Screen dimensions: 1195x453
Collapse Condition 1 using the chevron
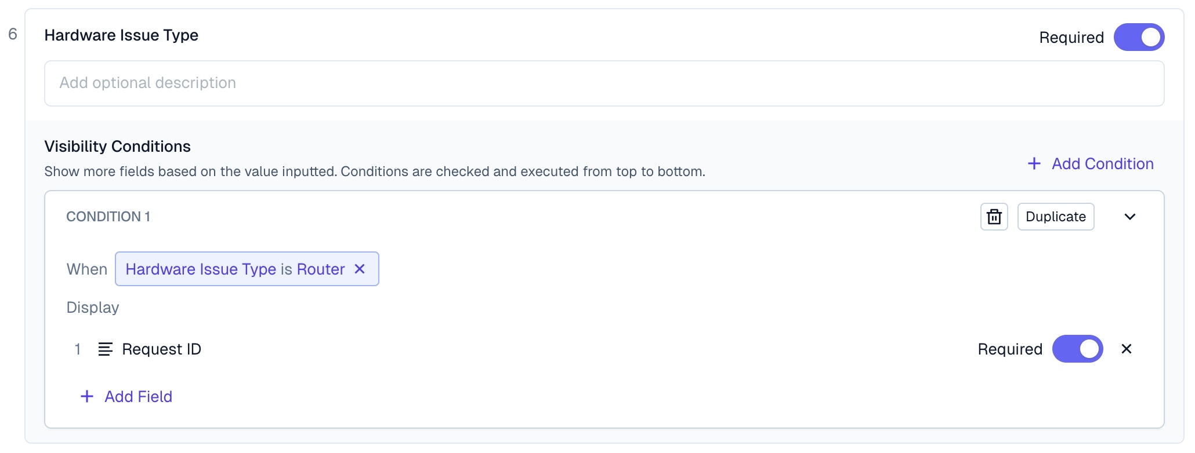click(1129, 217)
